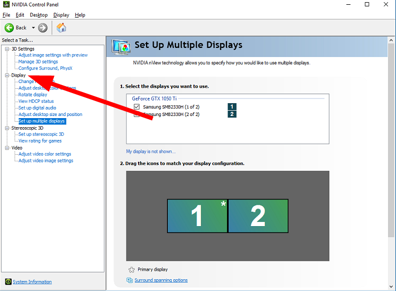Open the Surround spanning options link
The width and height of the screenshot is (396, 291).
161,280
